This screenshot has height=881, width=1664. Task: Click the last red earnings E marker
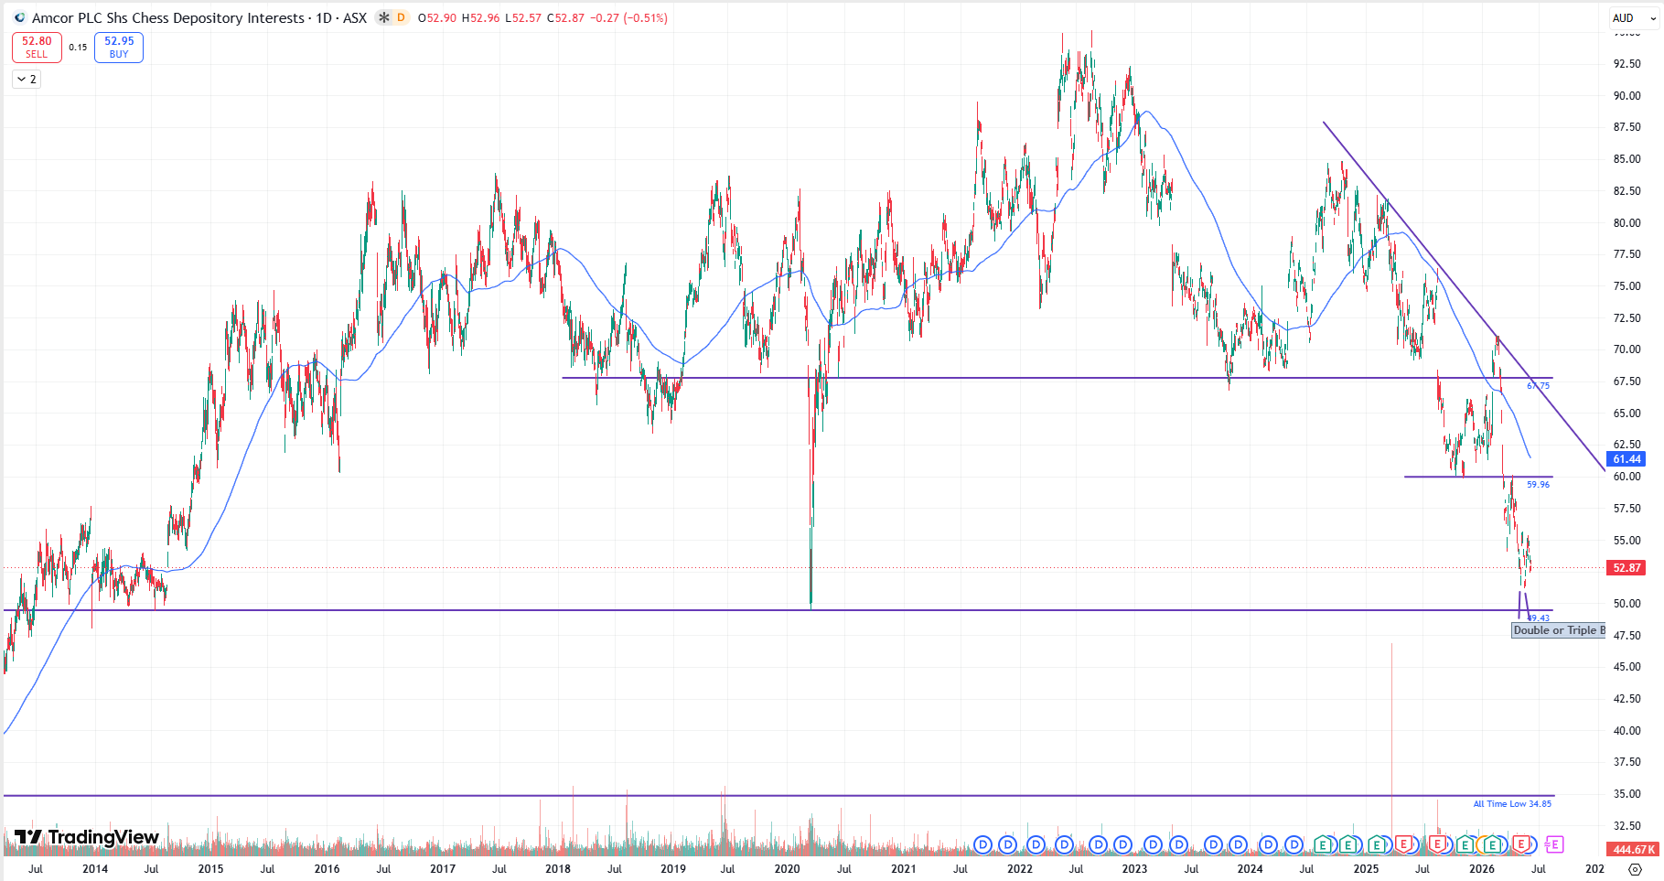point(1522,844)
